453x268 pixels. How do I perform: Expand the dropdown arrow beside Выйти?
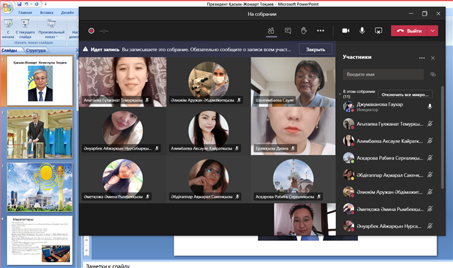point(432,30)
